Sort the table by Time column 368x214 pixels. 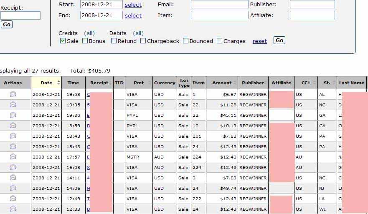pyautogui.click(x=74, y=83)
